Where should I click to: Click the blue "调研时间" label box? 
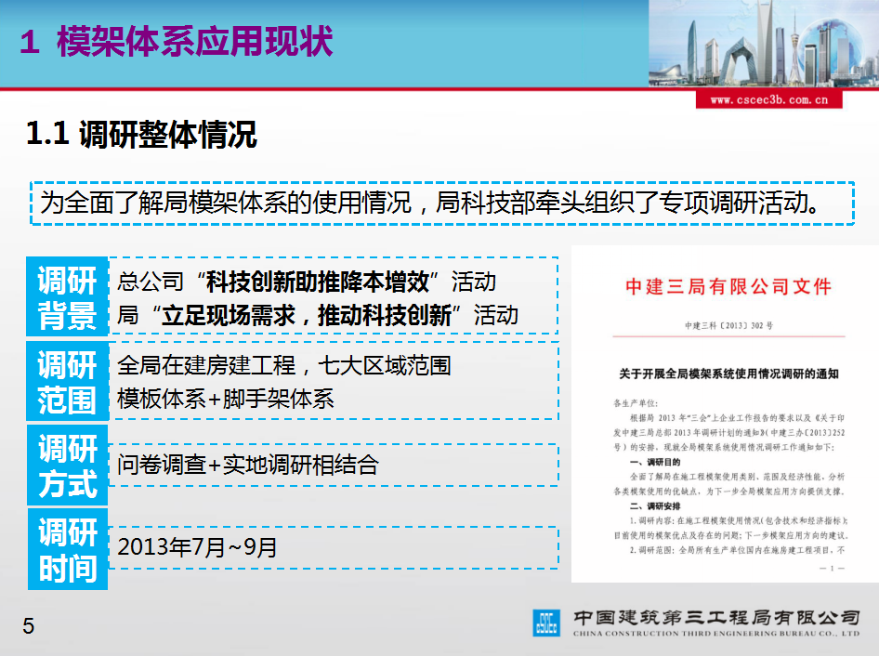click(67, 549)
